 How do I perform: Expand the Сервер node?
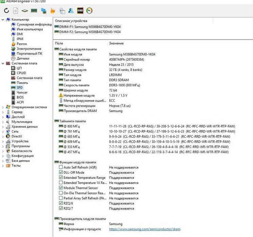click(x=3, y=112)
